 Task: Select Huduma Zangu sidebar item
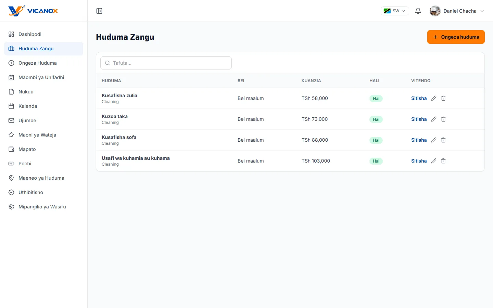point(43,49)
